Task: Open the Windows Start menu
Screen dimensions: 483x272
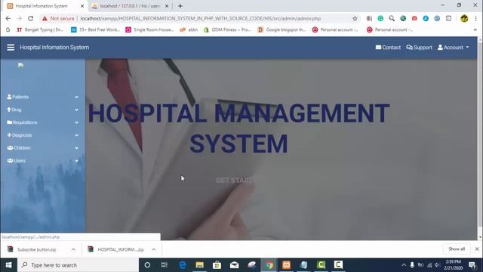Action: tap(8, 265)
